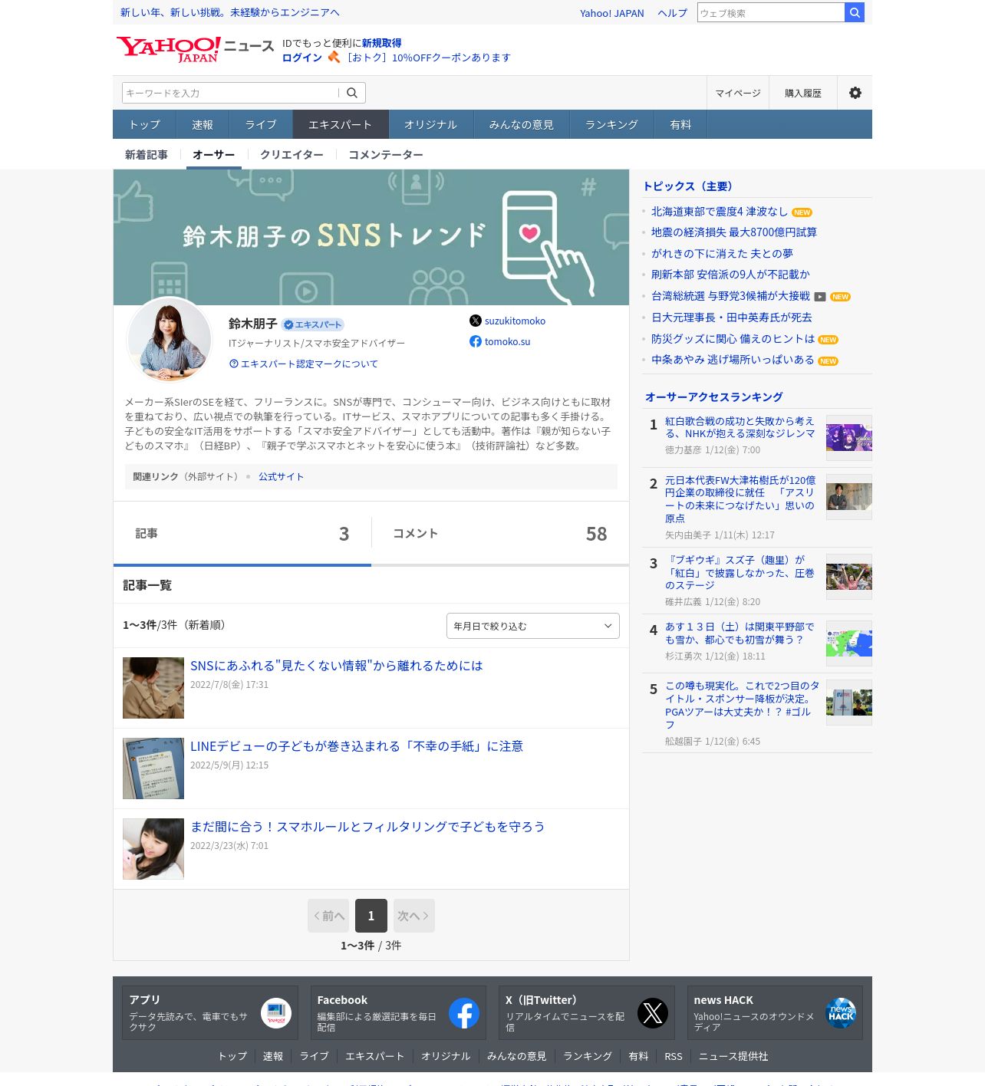Viewport: 985px width, 1086px height.
Task: Open the 有料 navigation tab
Action: coord(680,124)
